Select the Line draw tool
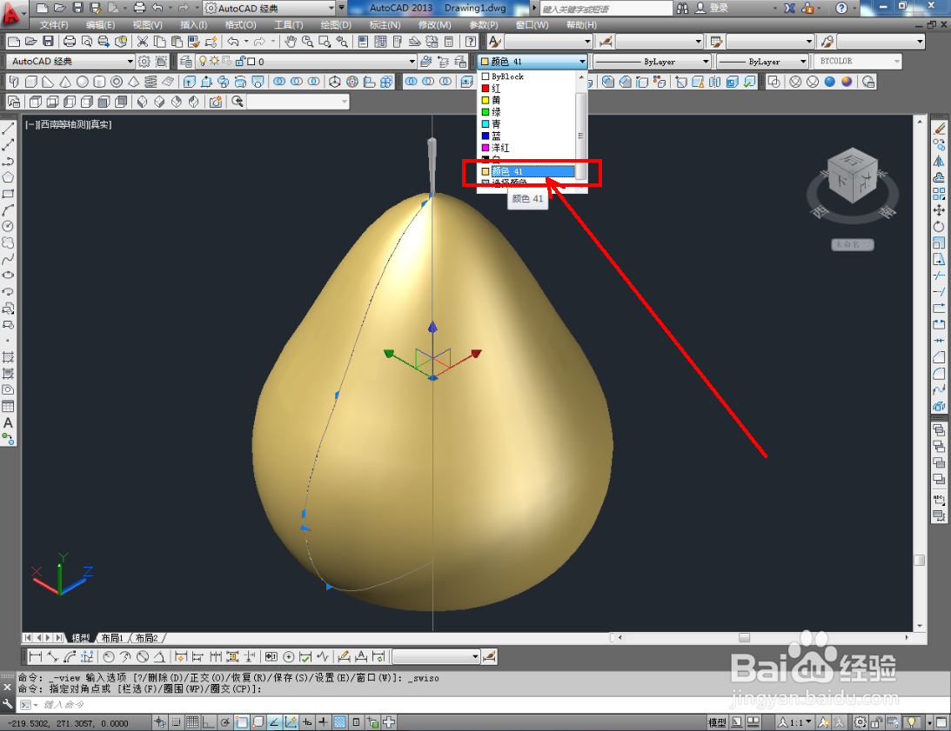Screen dimensions: 951x731 tap(8, 130)
